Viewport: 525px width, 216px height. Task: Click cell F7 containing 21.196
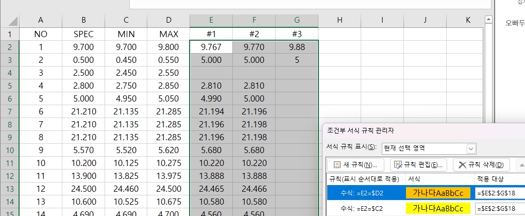[x=254, y=111]
